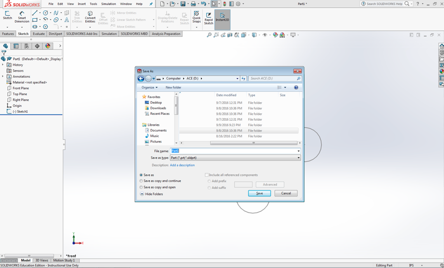The height and width of the screenshot is (268, 444).
Task: Open the view options dropdown in dialog
Action: [x=285, y=87]
